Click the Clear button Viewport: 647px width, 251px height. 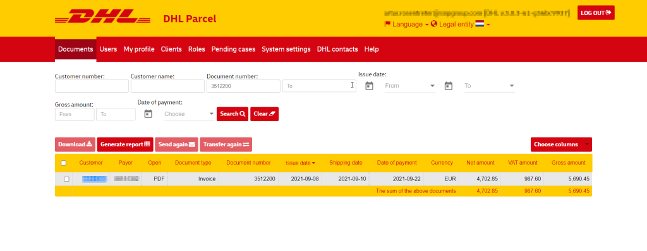[265, 114]
